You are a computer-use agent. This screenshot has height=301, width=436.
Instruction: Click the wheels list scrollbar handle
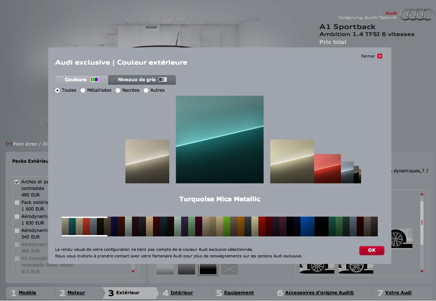pos(422,222)
